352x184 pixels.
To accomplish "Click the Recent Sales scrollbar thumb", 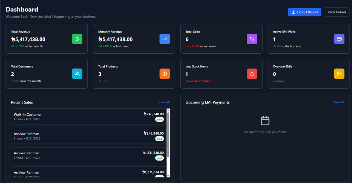I will pyautogui.click(x=168, y=134).
